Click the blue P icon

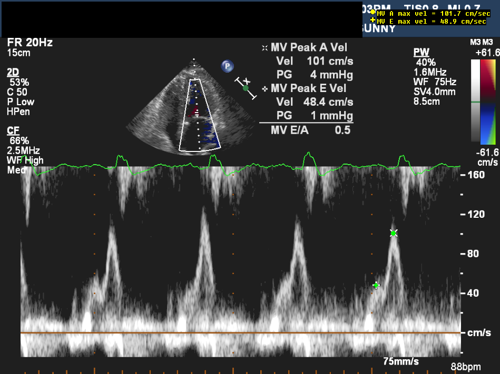[x=227, y=66]
